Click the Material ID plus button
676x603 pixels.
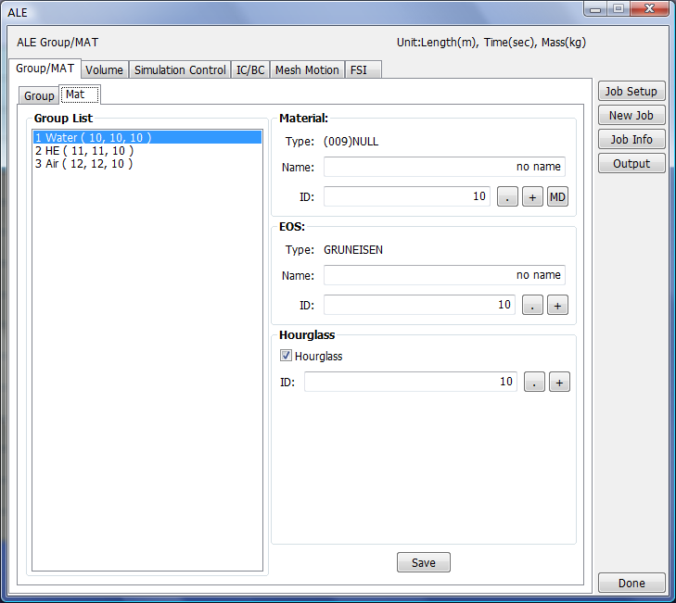pos(532,197)
